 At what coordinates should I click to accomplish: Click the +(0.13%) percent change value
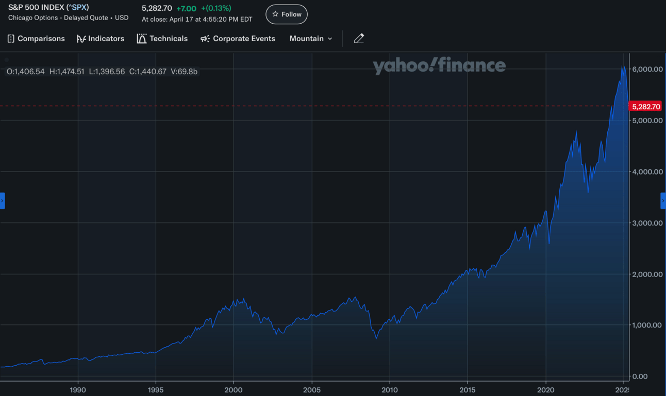pos(216,8)
